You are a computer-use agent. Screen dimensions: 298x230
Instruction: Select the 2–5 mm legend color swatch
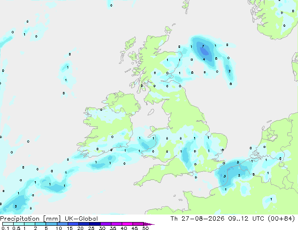pyautogui.click(x=40, y=224)
